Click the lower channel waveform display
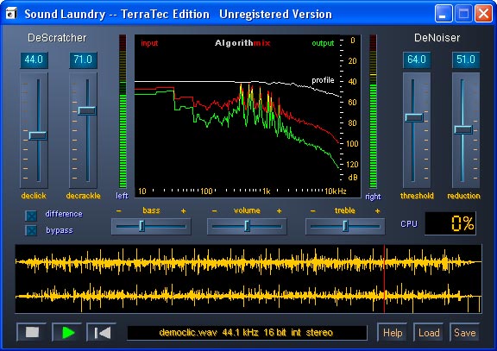Viewport: 497px width, 351px height. [x=248, y=296]
